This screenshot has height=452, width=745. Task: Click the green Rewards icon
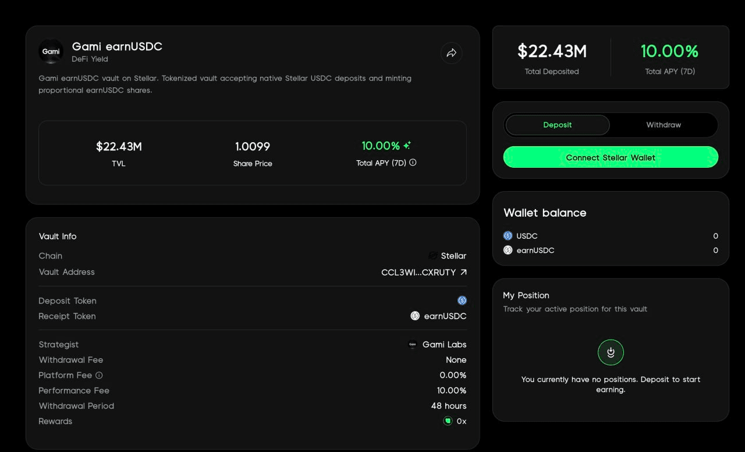448,421
